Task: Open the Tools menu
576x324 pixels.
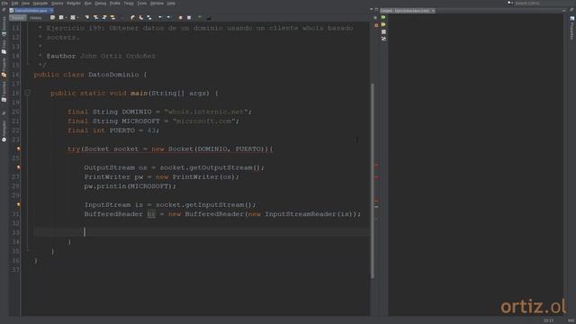Action: pos(142,4)
